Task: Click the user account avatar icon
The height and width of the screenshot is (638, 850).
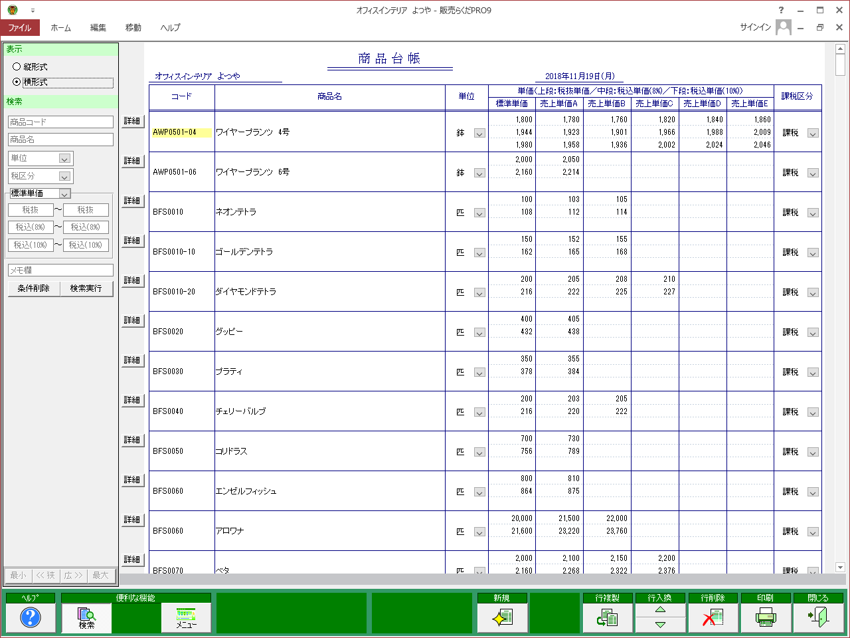Action: click(x=784, y=27)
